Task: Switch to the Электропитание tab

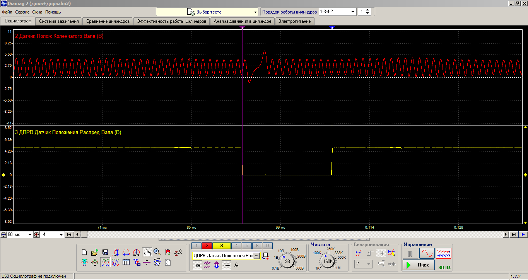Action: pos(294,21)
